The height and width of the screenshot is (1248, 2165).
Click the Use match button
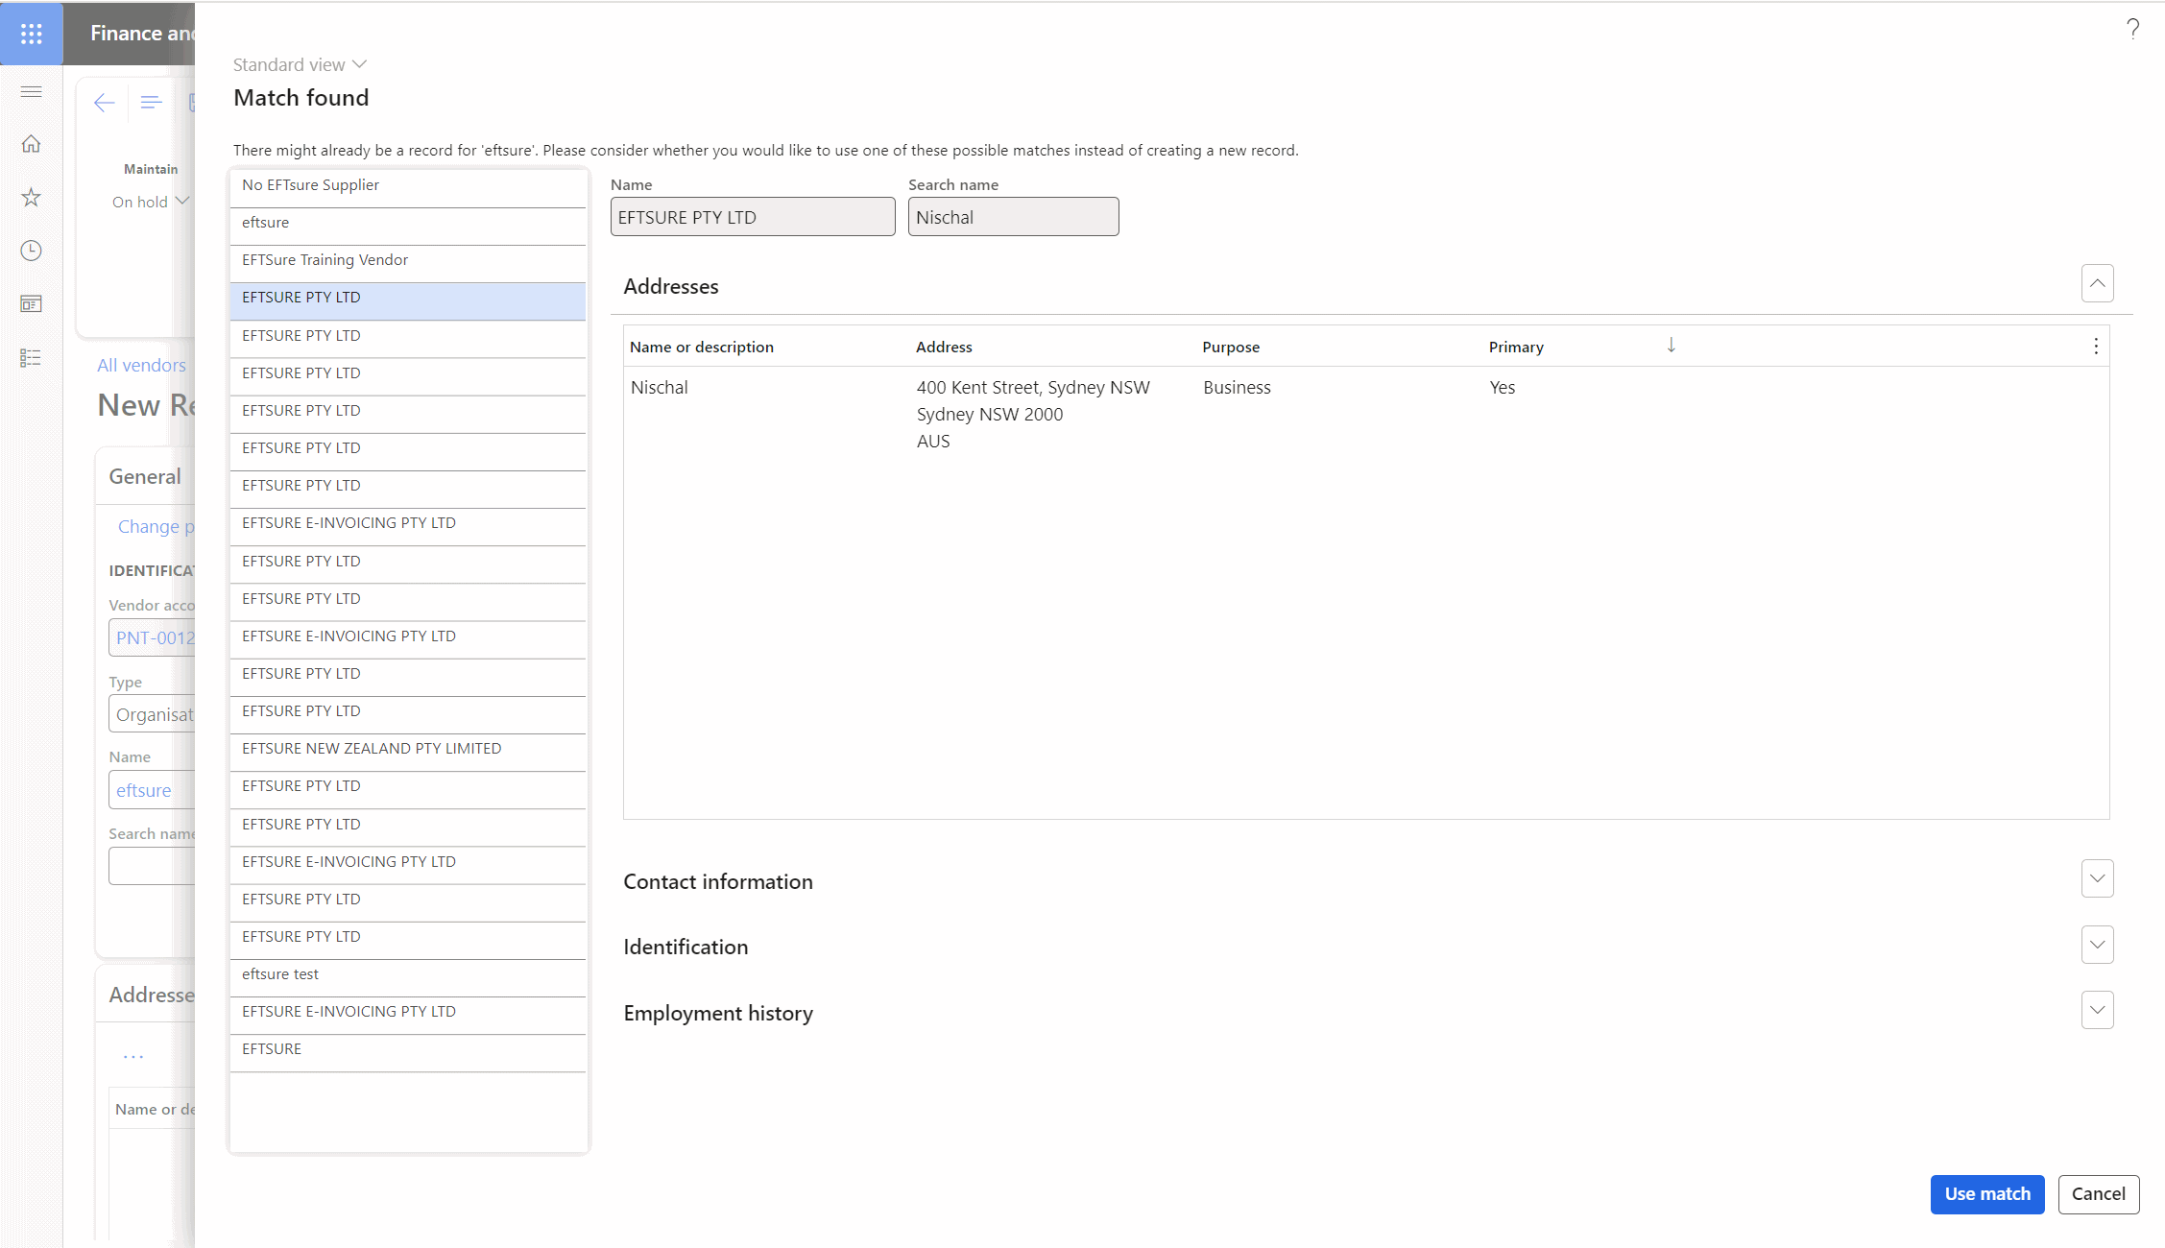click(x=1987, y=1194)
